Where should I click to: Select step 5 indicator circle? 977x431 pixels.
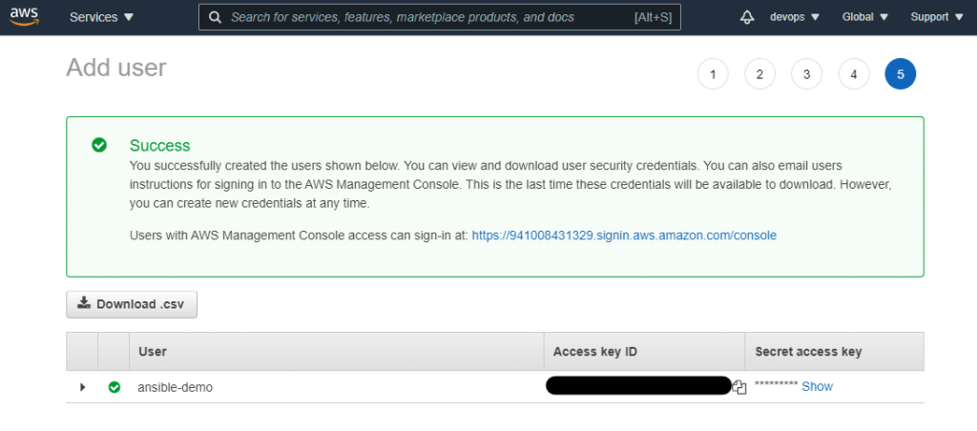pyautogui.click(x=901, y=74)
